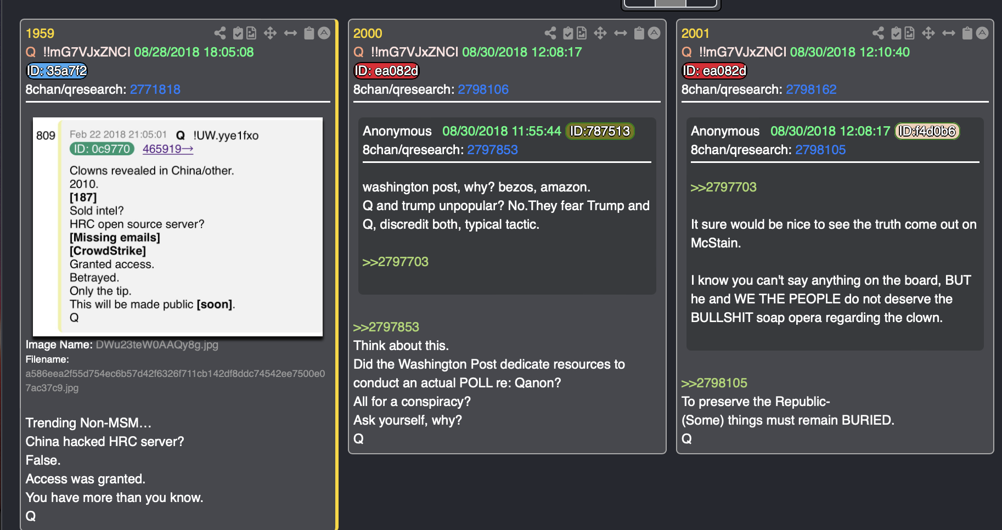Click the quoted timestamp 08/30/2018 11:55:44
The image size is (1002, 530).
(x=502, y=131)
